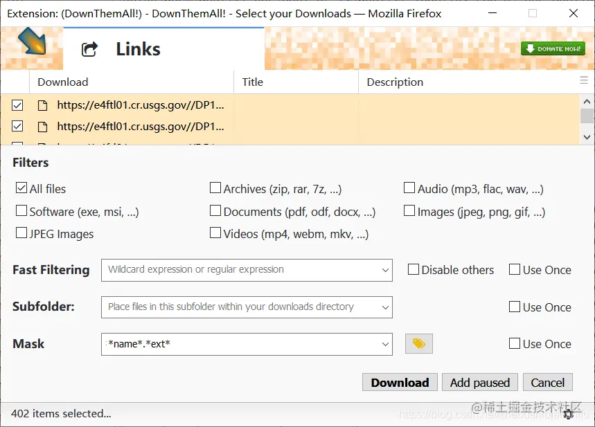Enable the Software (exe, msi) filter
Viewport: 595px width, 427px height.
pyautogui.click(x=21, y=210)
